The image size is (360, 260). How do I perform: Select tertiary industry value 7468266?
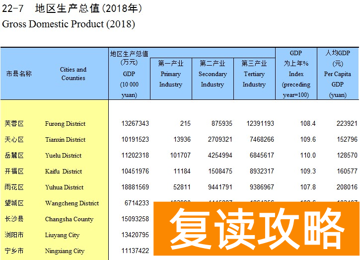(x=262, y=140)
